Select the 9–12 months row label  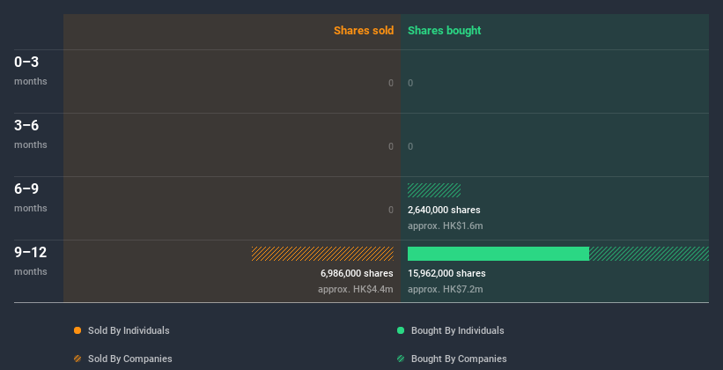31,261
